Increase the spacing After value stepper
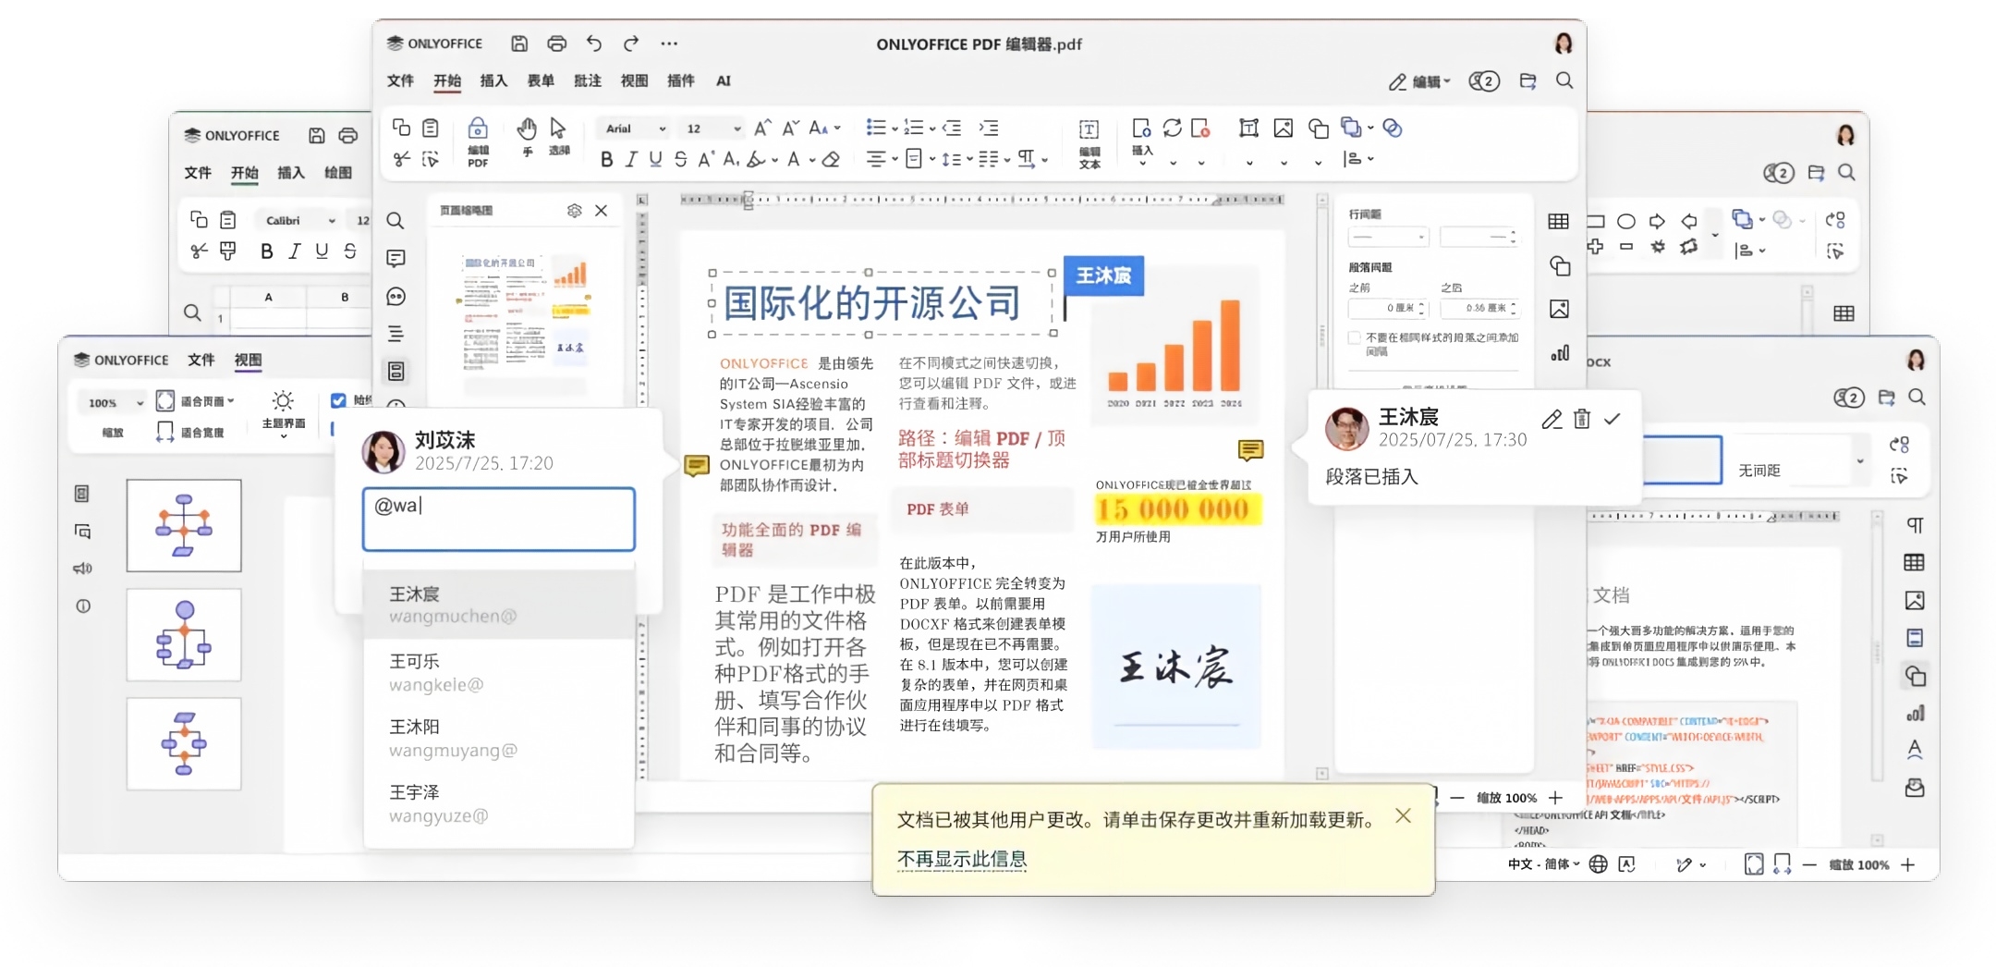1996x967 pixels. point(1514,304)
